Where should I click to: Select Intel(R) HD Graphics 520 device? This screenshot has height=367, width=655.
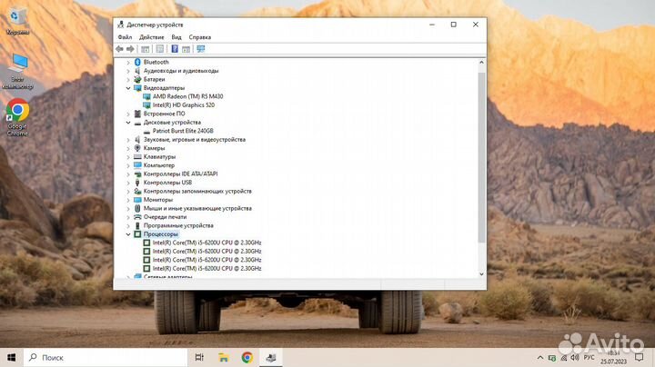184,105
